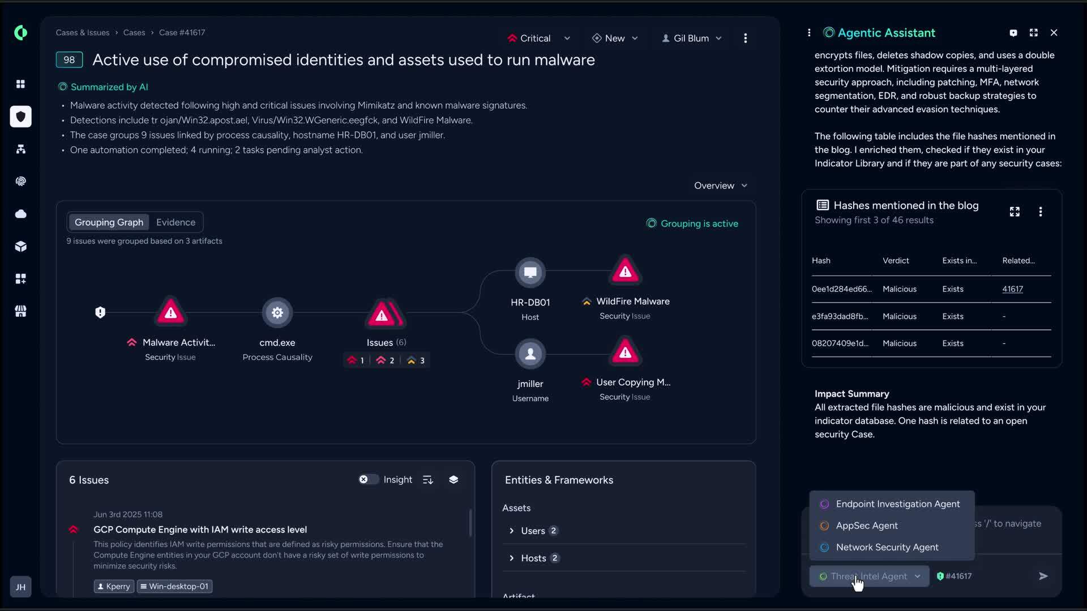Screen dimensions: 1087x611
Task: Open related case link 41617
Action: tap(1012, 289)
